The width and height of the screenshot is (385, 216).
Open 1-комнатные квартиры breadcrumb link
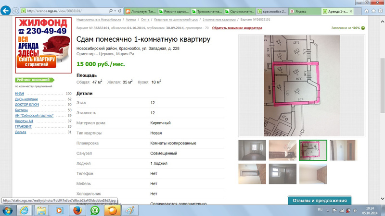point(219,20)
